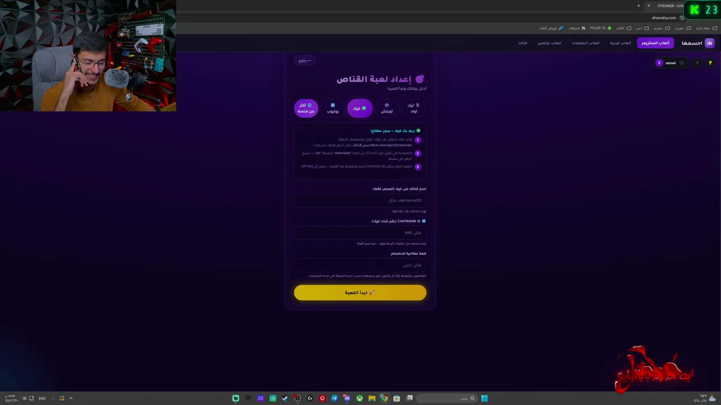This screenshot has height=405, width=721.
Task: Open the purple grid app in taskbar
Action: coord(260,398)
